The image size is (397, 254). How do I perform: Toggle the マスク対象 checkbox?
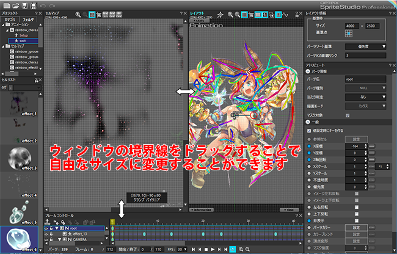pyautogui.click(x=348, y=115)
